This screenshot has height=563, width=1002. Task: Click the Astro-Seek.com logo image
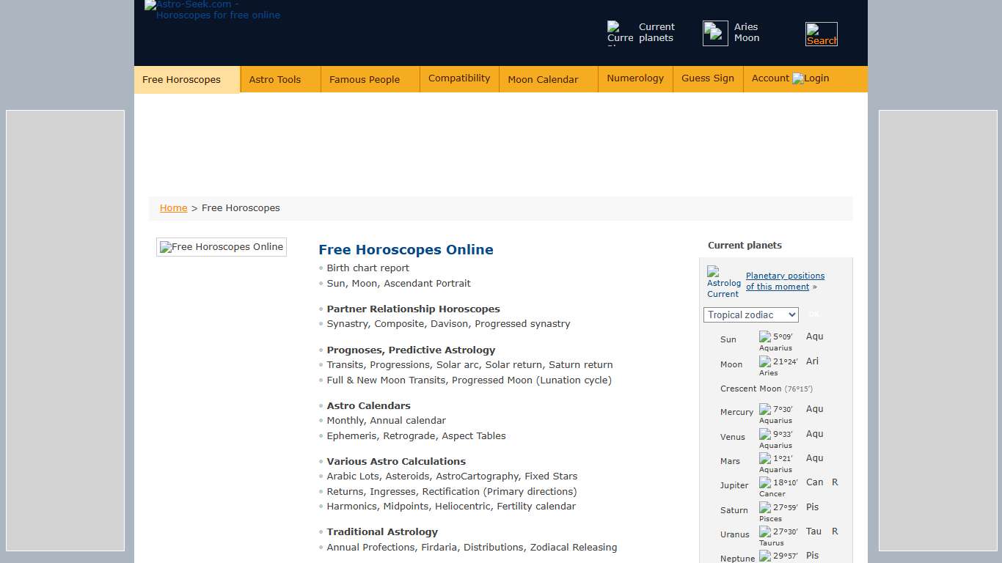coord(213,10)
